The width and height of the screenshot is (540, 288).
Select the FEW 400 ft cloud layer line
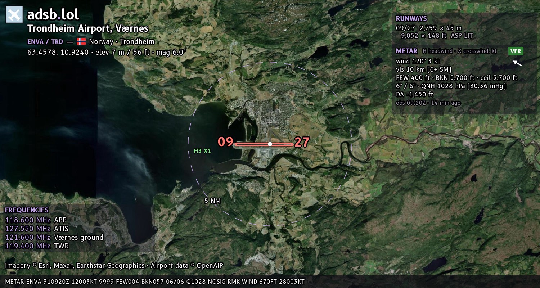point(456,78)
